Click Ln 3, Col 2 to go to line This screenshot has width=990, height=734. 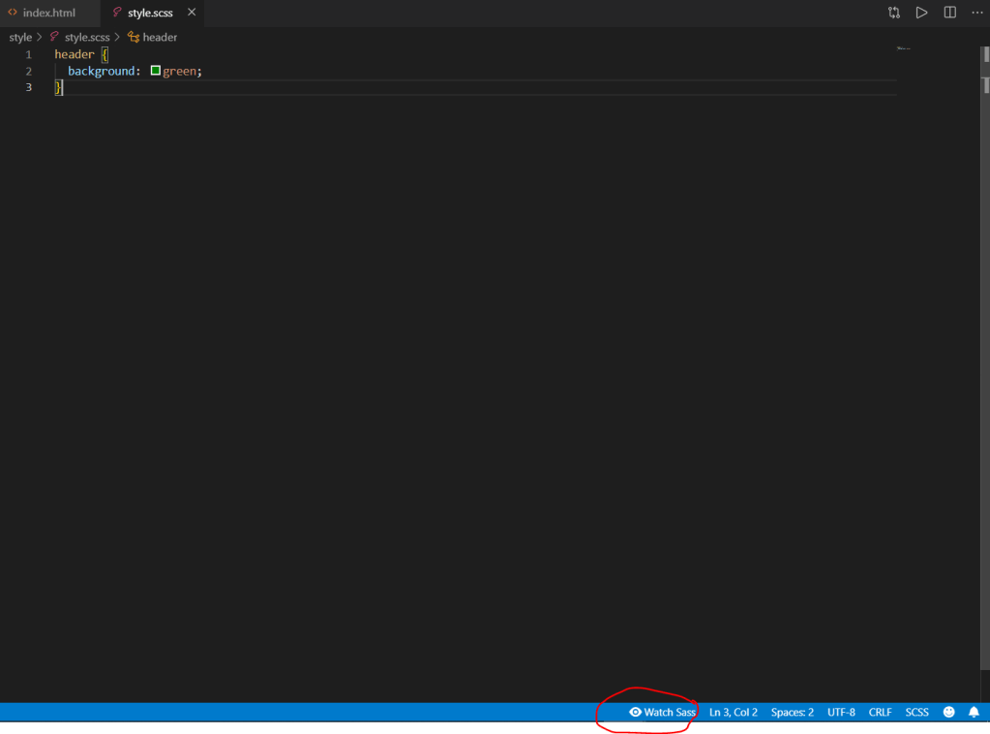[733, 712]
